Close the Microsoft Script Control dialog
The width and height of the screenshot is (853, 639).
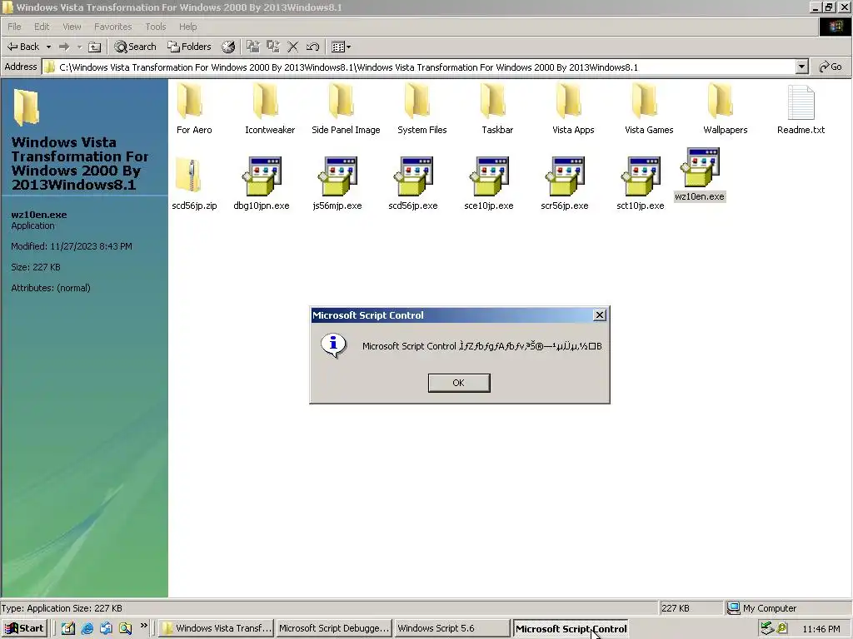pos(599,315)
